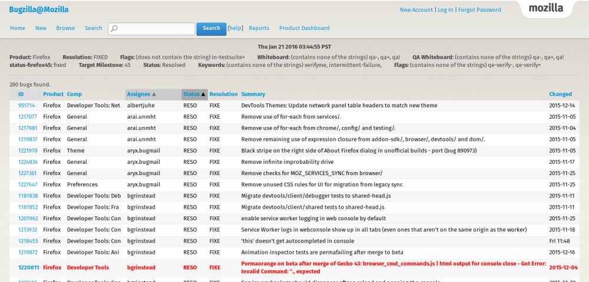Open bug 1224834
This screenshot has width=589, height=282.
click(x=28, y=162)
